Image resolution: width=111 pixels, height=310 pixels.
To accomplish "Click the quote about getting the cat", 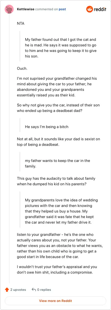I will tap(61, 48).
